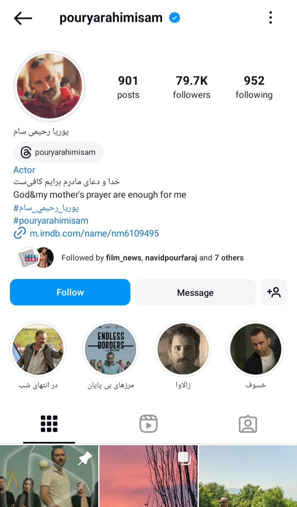The height and width of the screenshot is (507, 297).
Task: Tap the blue verified badge
Action: tap(174, 18)
